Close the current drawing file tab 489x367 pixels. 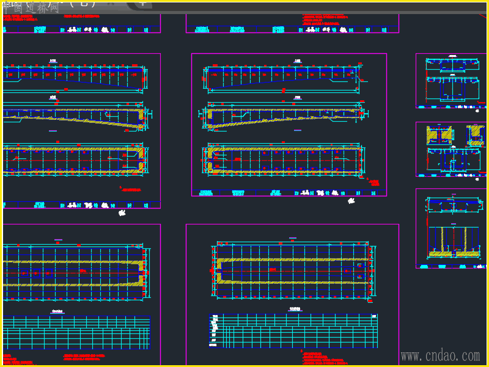[x=110, y=4]
